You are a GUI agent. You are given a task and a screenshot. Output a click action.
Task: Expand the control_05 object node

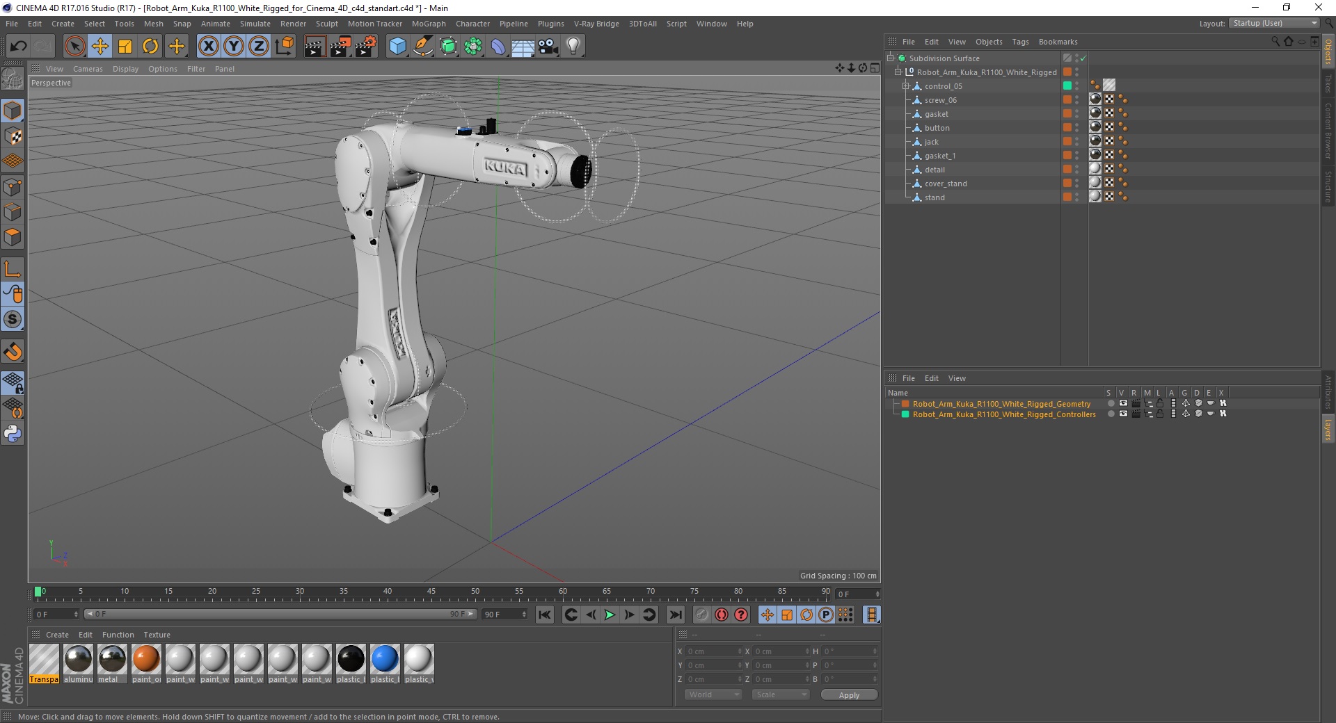906,86
